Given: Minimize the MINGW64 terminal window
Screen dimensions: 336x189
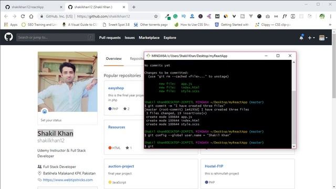Looking at the screenshot, I should coord(266,56).
